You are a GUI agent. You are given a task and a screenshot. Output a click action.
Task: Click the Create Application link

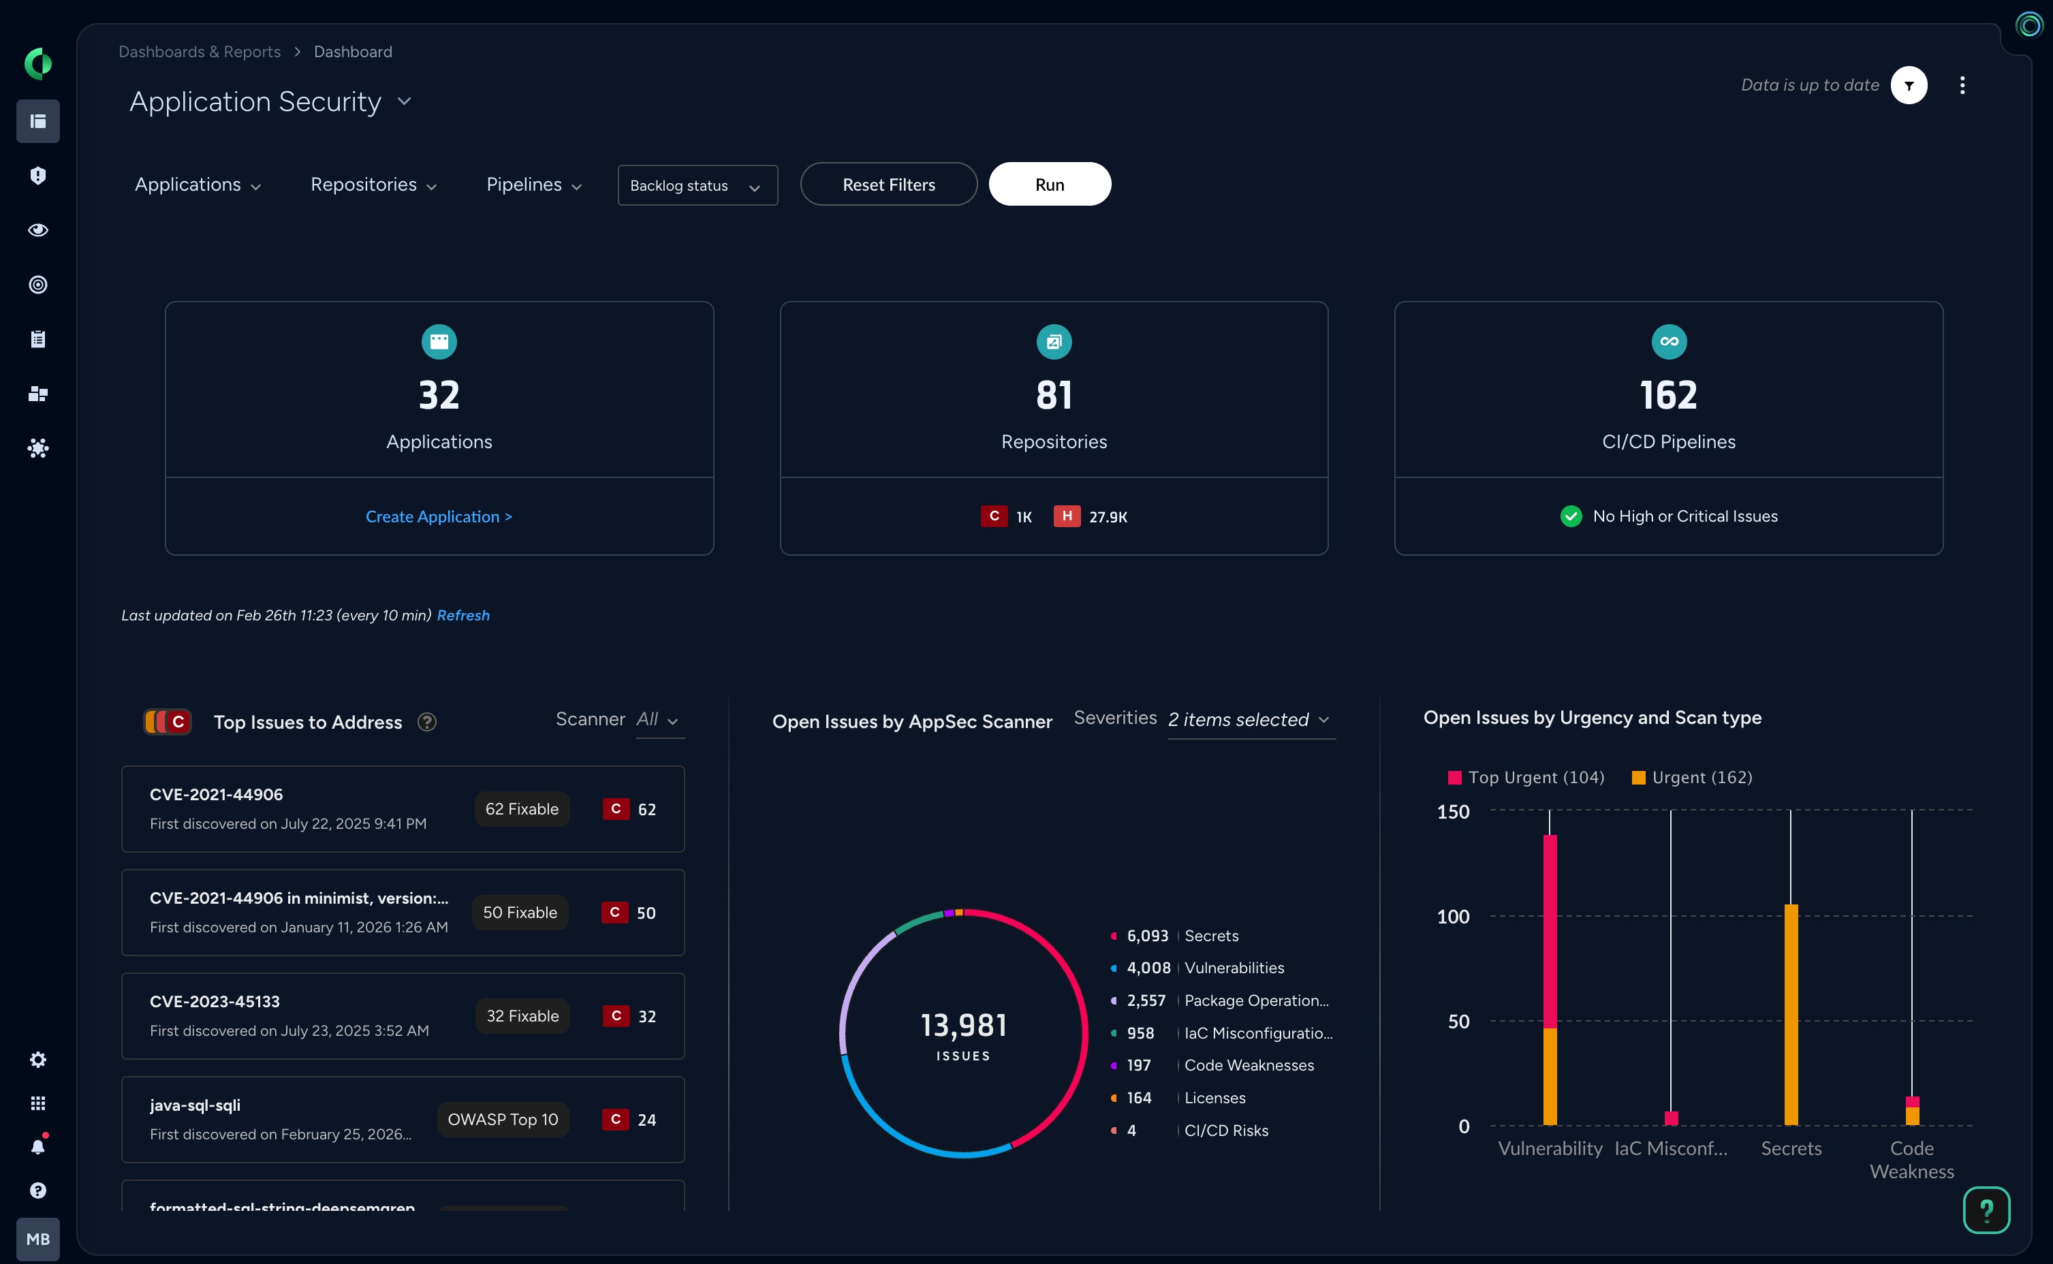(x=438, y=517)
